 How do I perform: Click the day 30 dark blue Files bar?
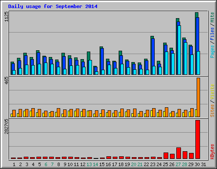point(198,34)
